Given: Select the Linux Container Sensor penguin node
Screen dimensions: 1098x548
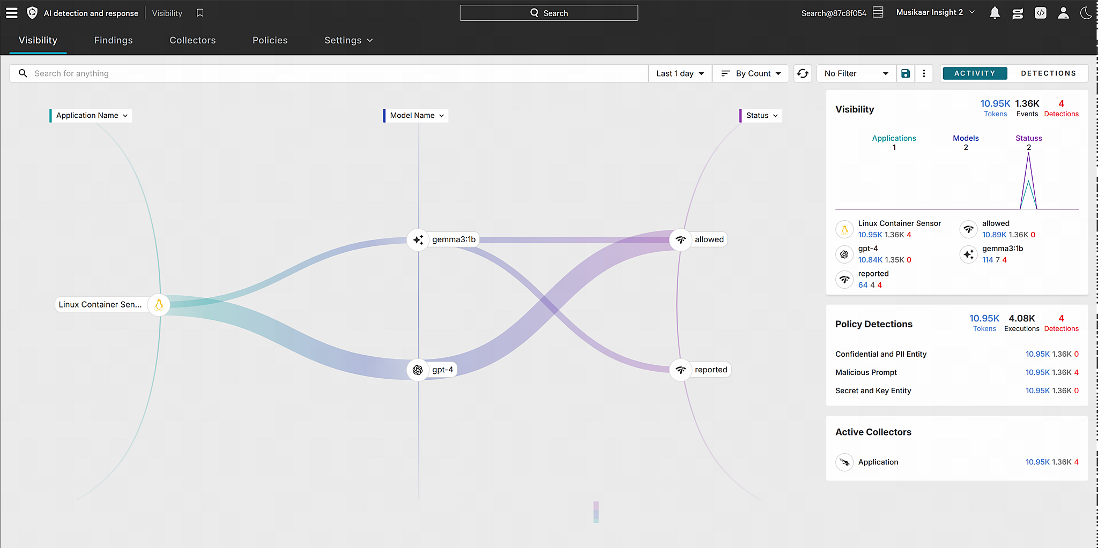Looking at the screenshot, I should click(159, 305).
